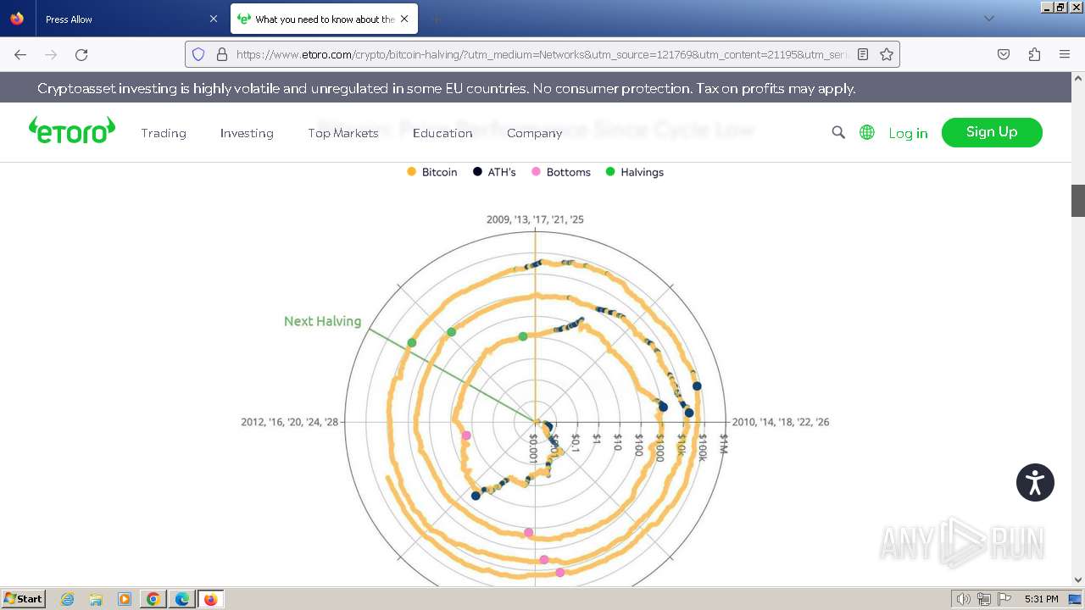This screenshot has height=610, width=1085.
Task: Reload the current page
Action: [81, 54]
